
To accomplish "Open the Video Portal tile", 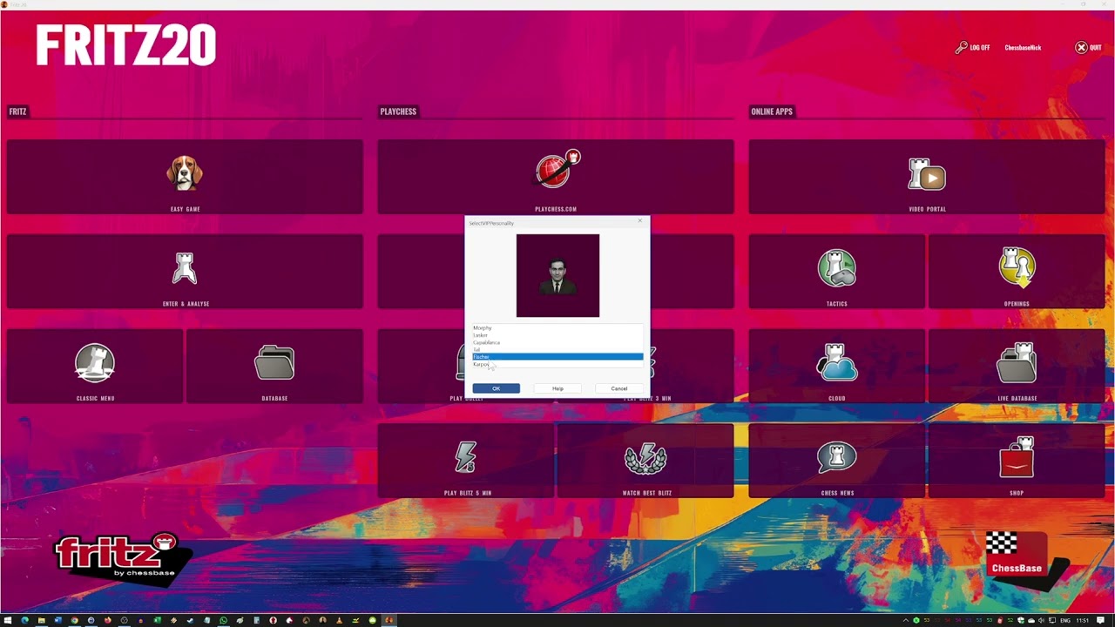I will pos(927,177).
